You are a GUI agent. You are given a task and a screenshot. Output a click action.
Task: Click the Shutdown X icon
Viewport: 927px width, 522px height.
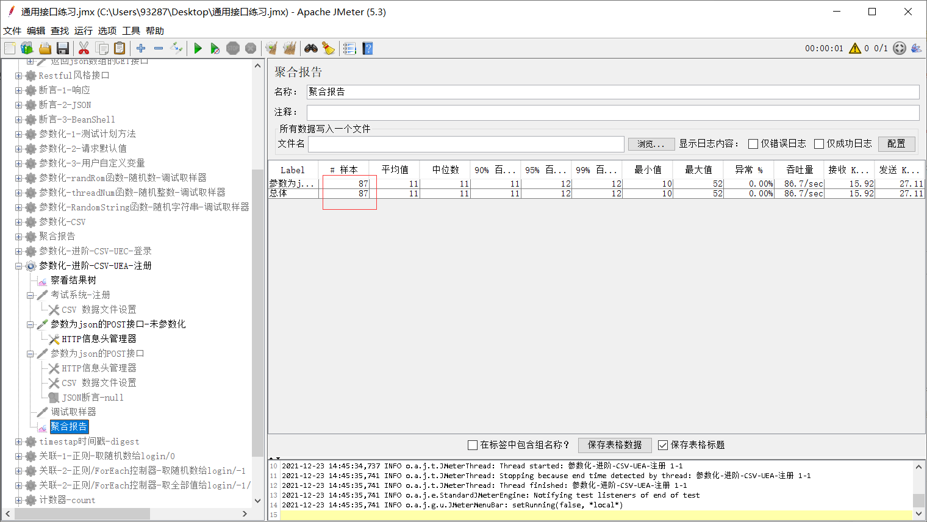250,48
